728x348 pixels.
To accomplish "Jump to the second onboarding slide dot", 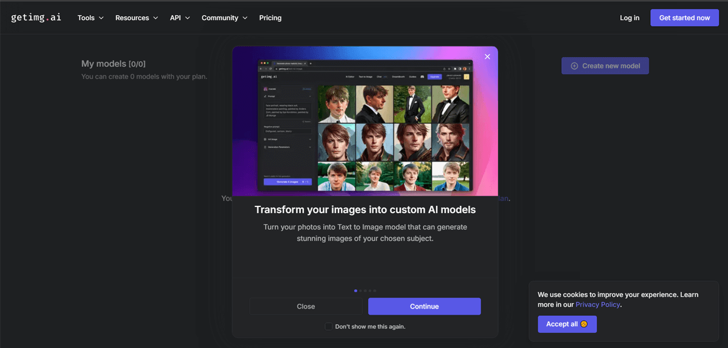I will (x=360, y=291).
